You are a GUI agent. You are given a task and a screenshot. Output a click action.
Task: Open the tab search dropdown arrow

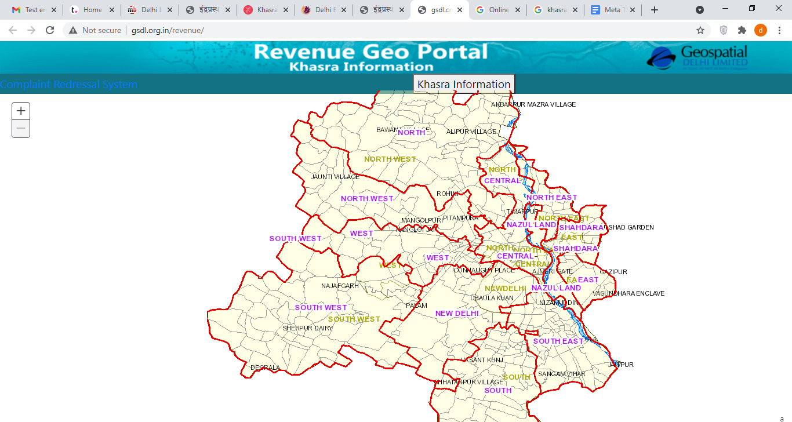pyautogui.click(x=700, y=10)
